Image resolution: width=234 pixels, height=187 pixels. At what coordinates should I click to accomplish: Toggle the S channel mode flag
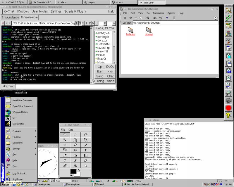pos(83,23)
